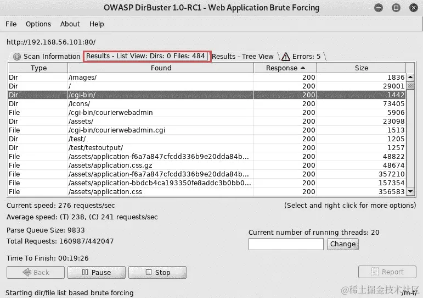The height and width of the screenshot is (298, 423).
Task: Select Results - List View tab
Action: 146,56
